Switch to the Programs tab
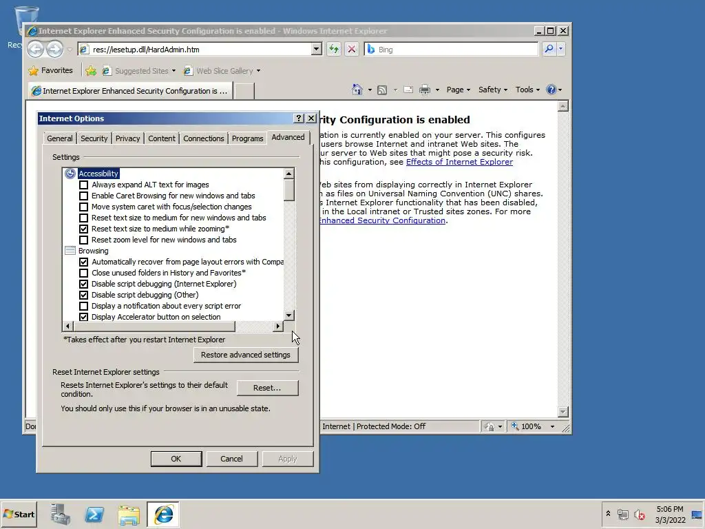 click(x=247, y=138)
